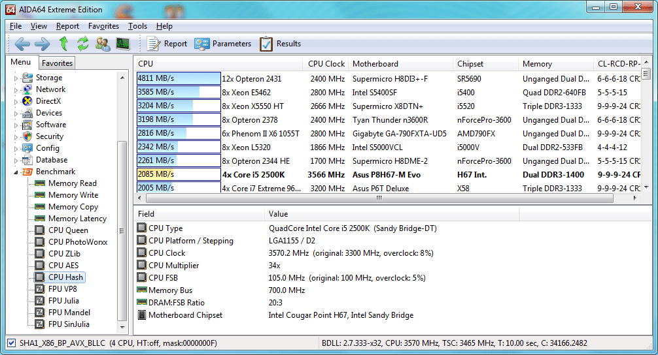Toggle the SHA1_X86_BP_AVX_BLLC status checkbox
This screenshot has width=658, height=355.
pyautogui.click(x=12, y=343)
